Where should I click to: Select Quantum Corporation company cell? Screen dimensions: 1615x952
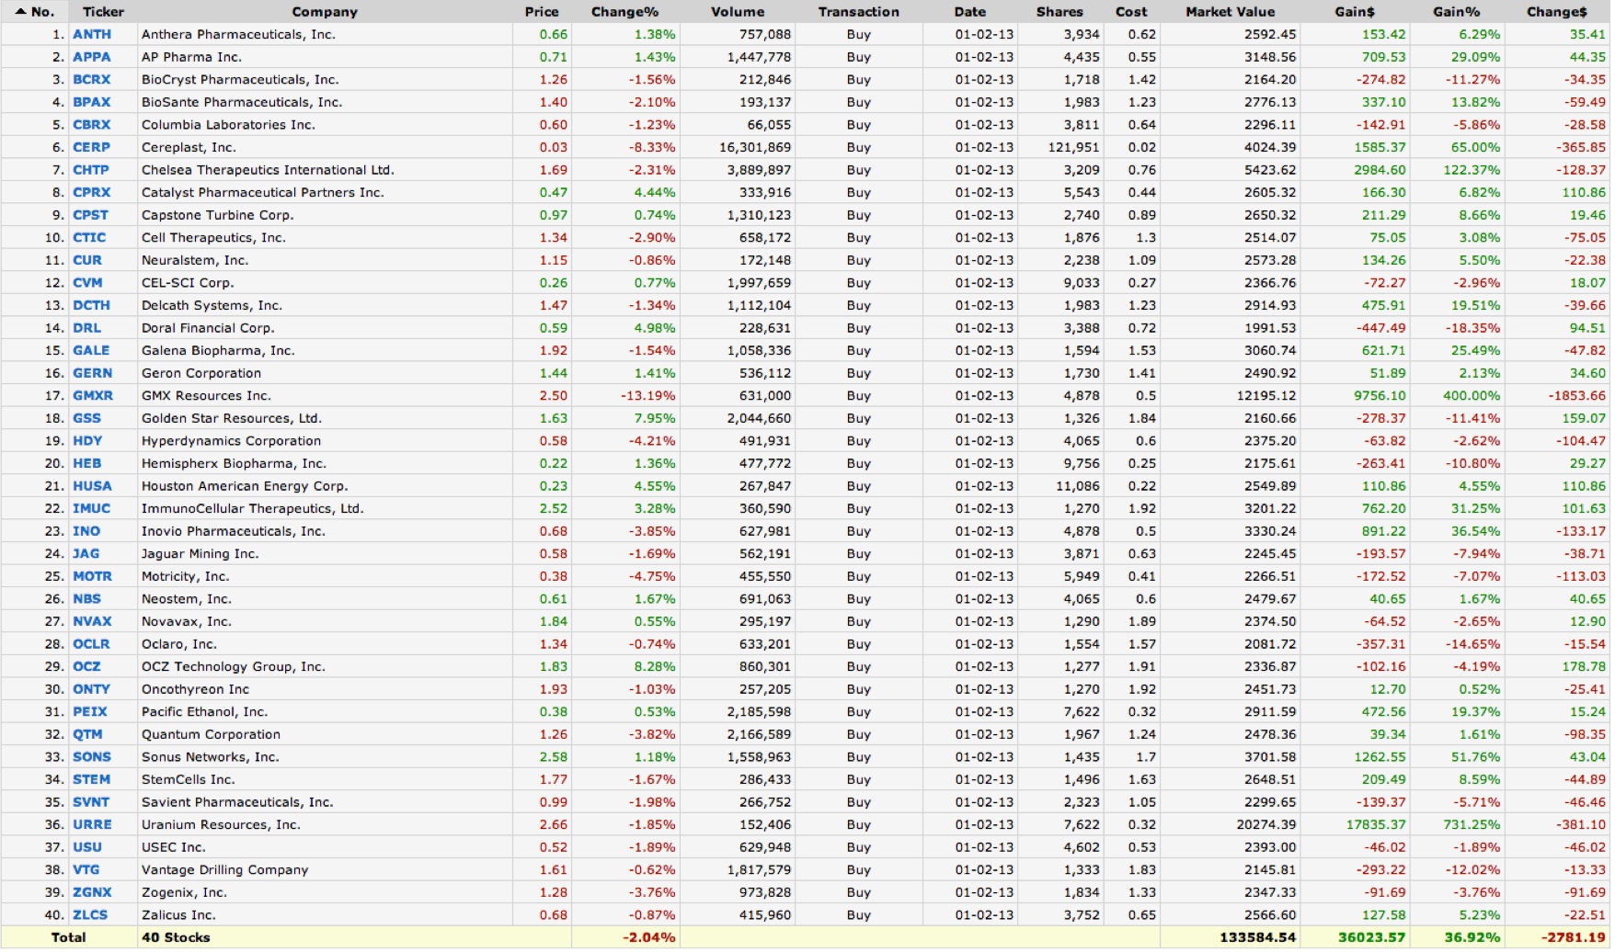tap(211, 734)
